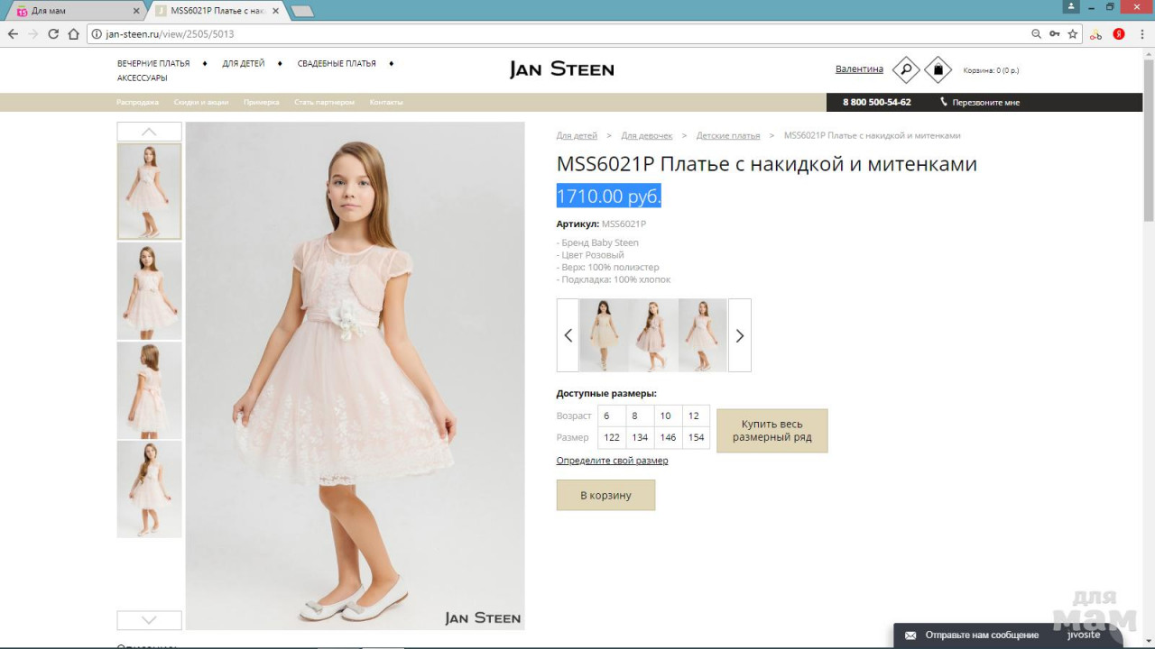This screenshot has width=1155, height=649.
Task: Click the zoom magnifier icon in address bar
Action: (1036, 34)
